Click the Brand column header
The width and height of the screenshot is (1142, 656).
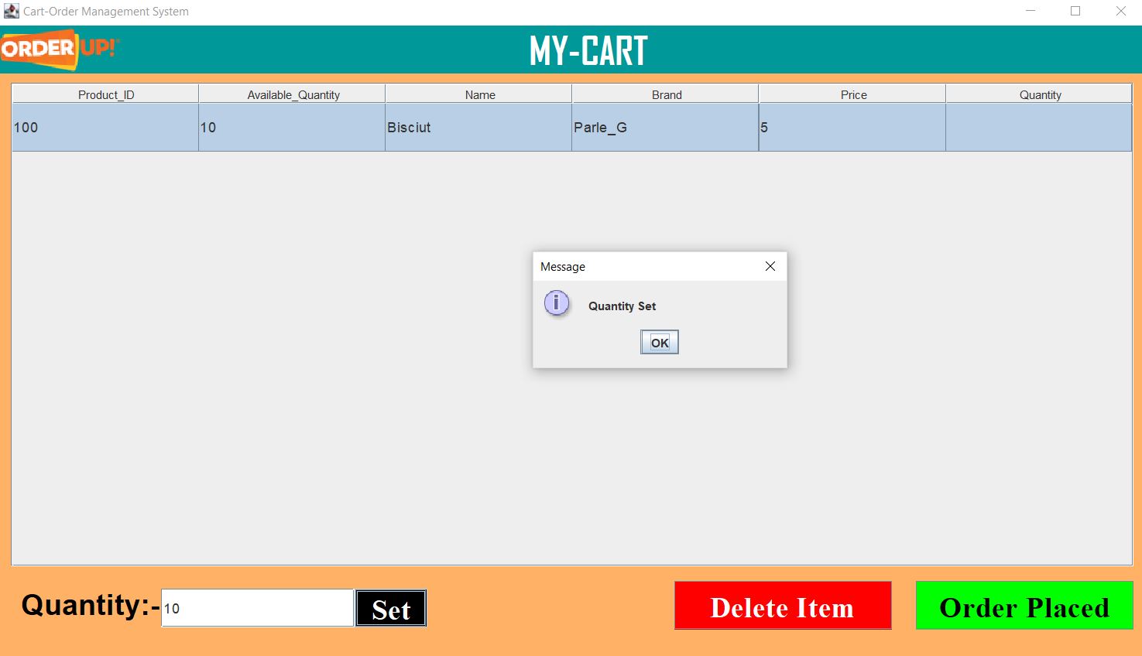click(666, 94)
